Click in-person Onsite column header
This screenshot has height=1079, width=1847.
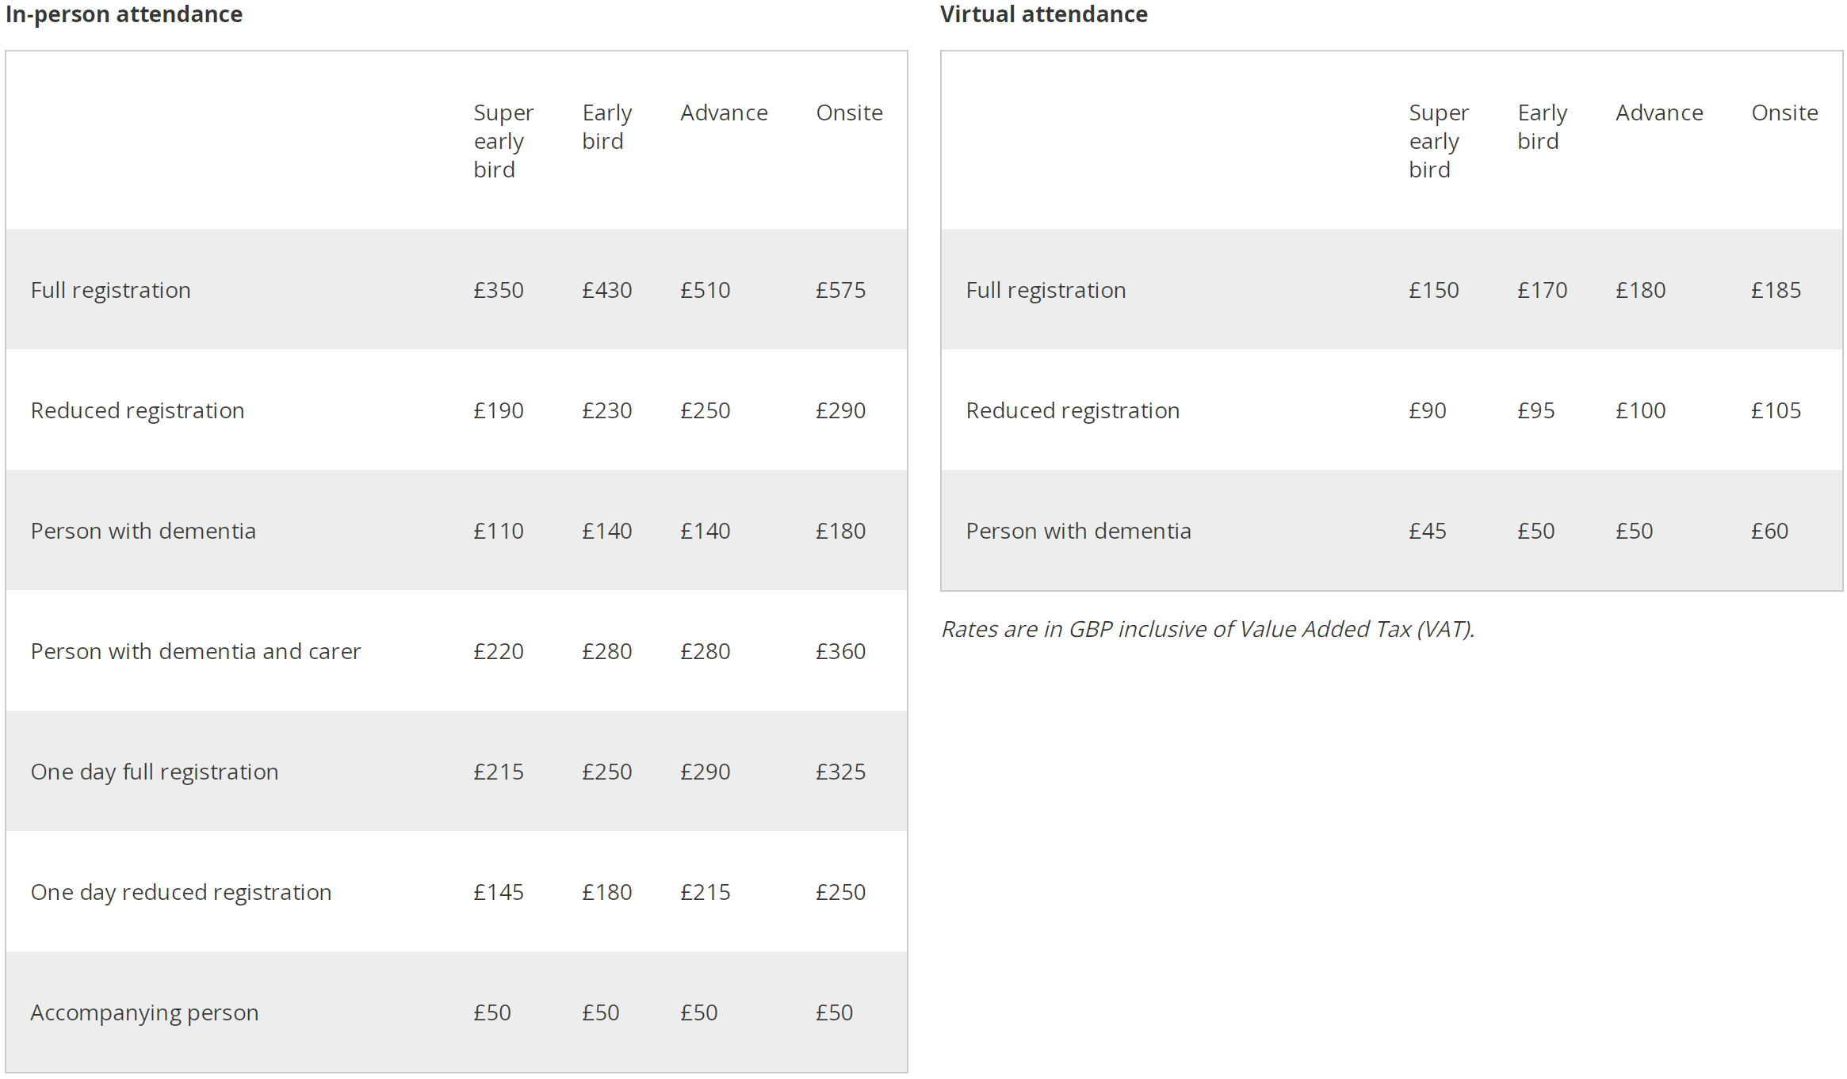(849, 112)
